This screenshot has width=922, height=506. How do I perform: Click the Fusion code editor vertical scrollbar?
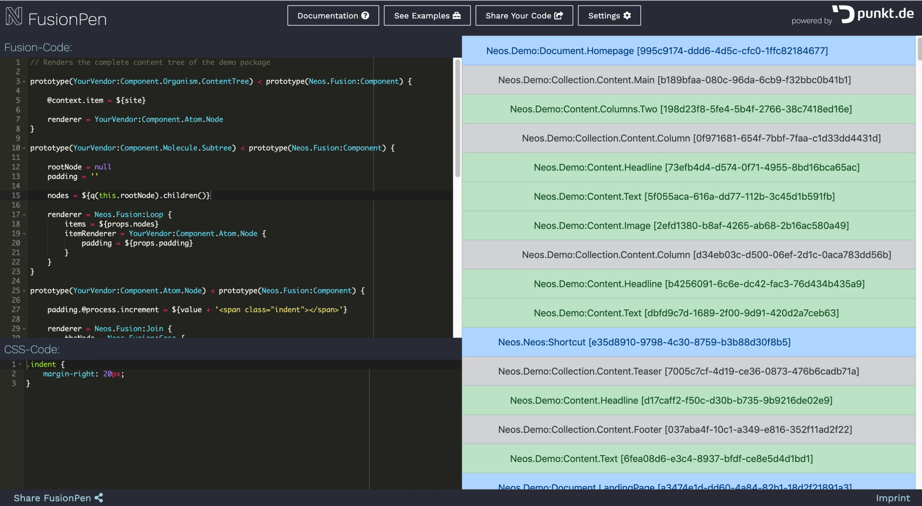(458, 119)
